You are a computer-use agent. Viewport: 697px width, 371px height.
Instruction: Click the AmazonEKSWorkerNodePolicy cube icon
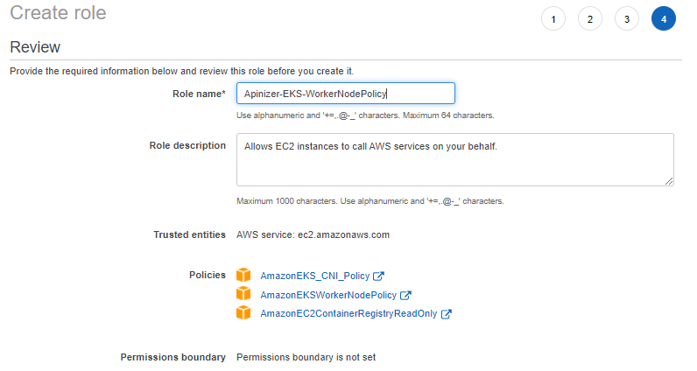point(244,295)
